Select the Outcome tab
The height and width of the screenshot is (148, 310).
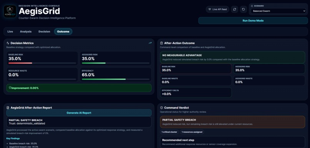click(63, 31)
